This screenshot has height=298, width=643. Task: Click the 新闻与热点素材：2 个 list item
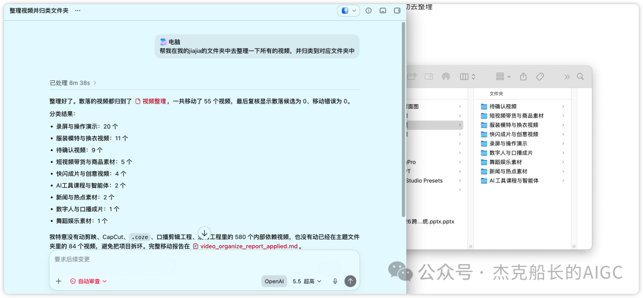85,197
